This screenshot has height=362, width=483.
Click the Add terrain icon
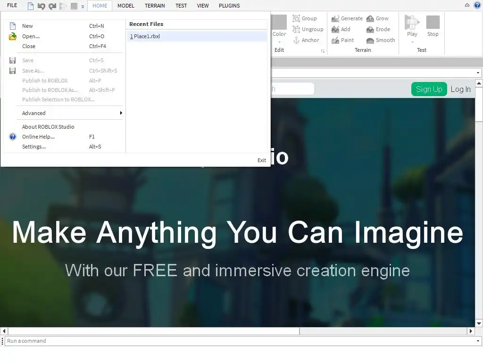click(x=335, y=30)
